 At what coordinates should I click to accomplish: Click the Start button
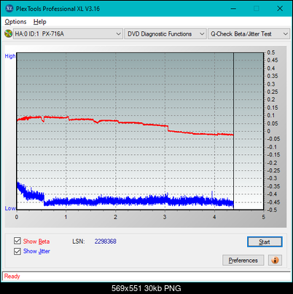[265, 242]
